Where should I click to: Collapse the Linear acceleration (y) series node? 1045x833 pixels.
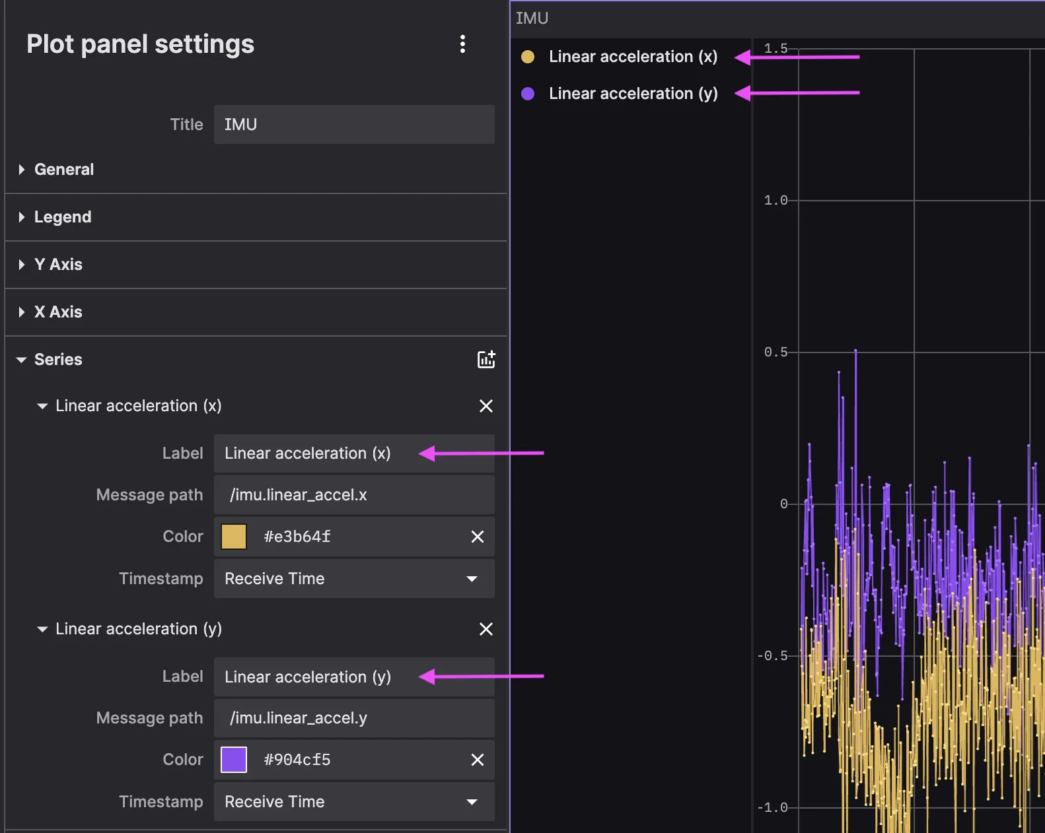[42, 629]
